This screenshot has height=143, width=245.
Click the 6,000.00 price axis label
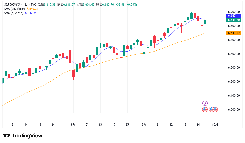click(234, 110)
